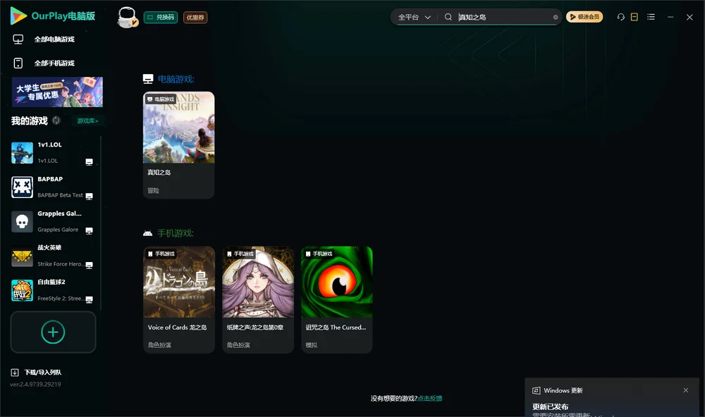Screen dimensions: 705x417
Task: Click the 兑换码 redeem code button
Action: (161, 18)
